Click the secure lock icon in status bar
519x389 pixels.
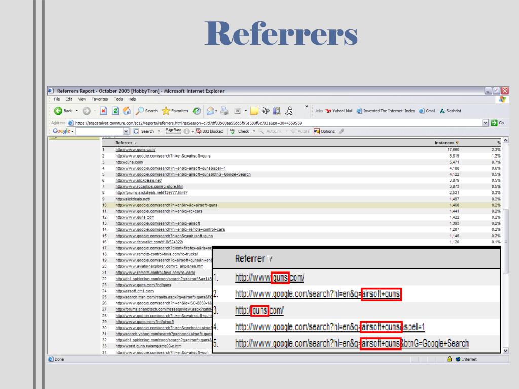pos(449,359)
